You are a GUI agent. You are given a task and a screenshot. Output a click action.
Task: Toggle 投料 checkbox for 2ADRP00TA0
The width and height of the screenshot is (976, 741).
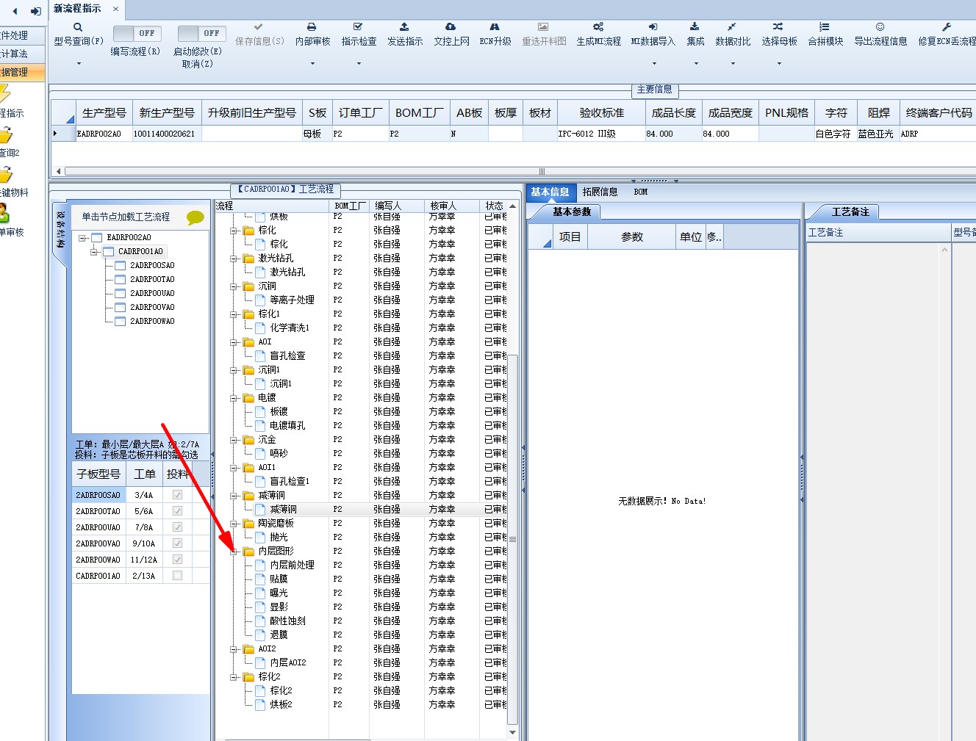coord(177,511)
